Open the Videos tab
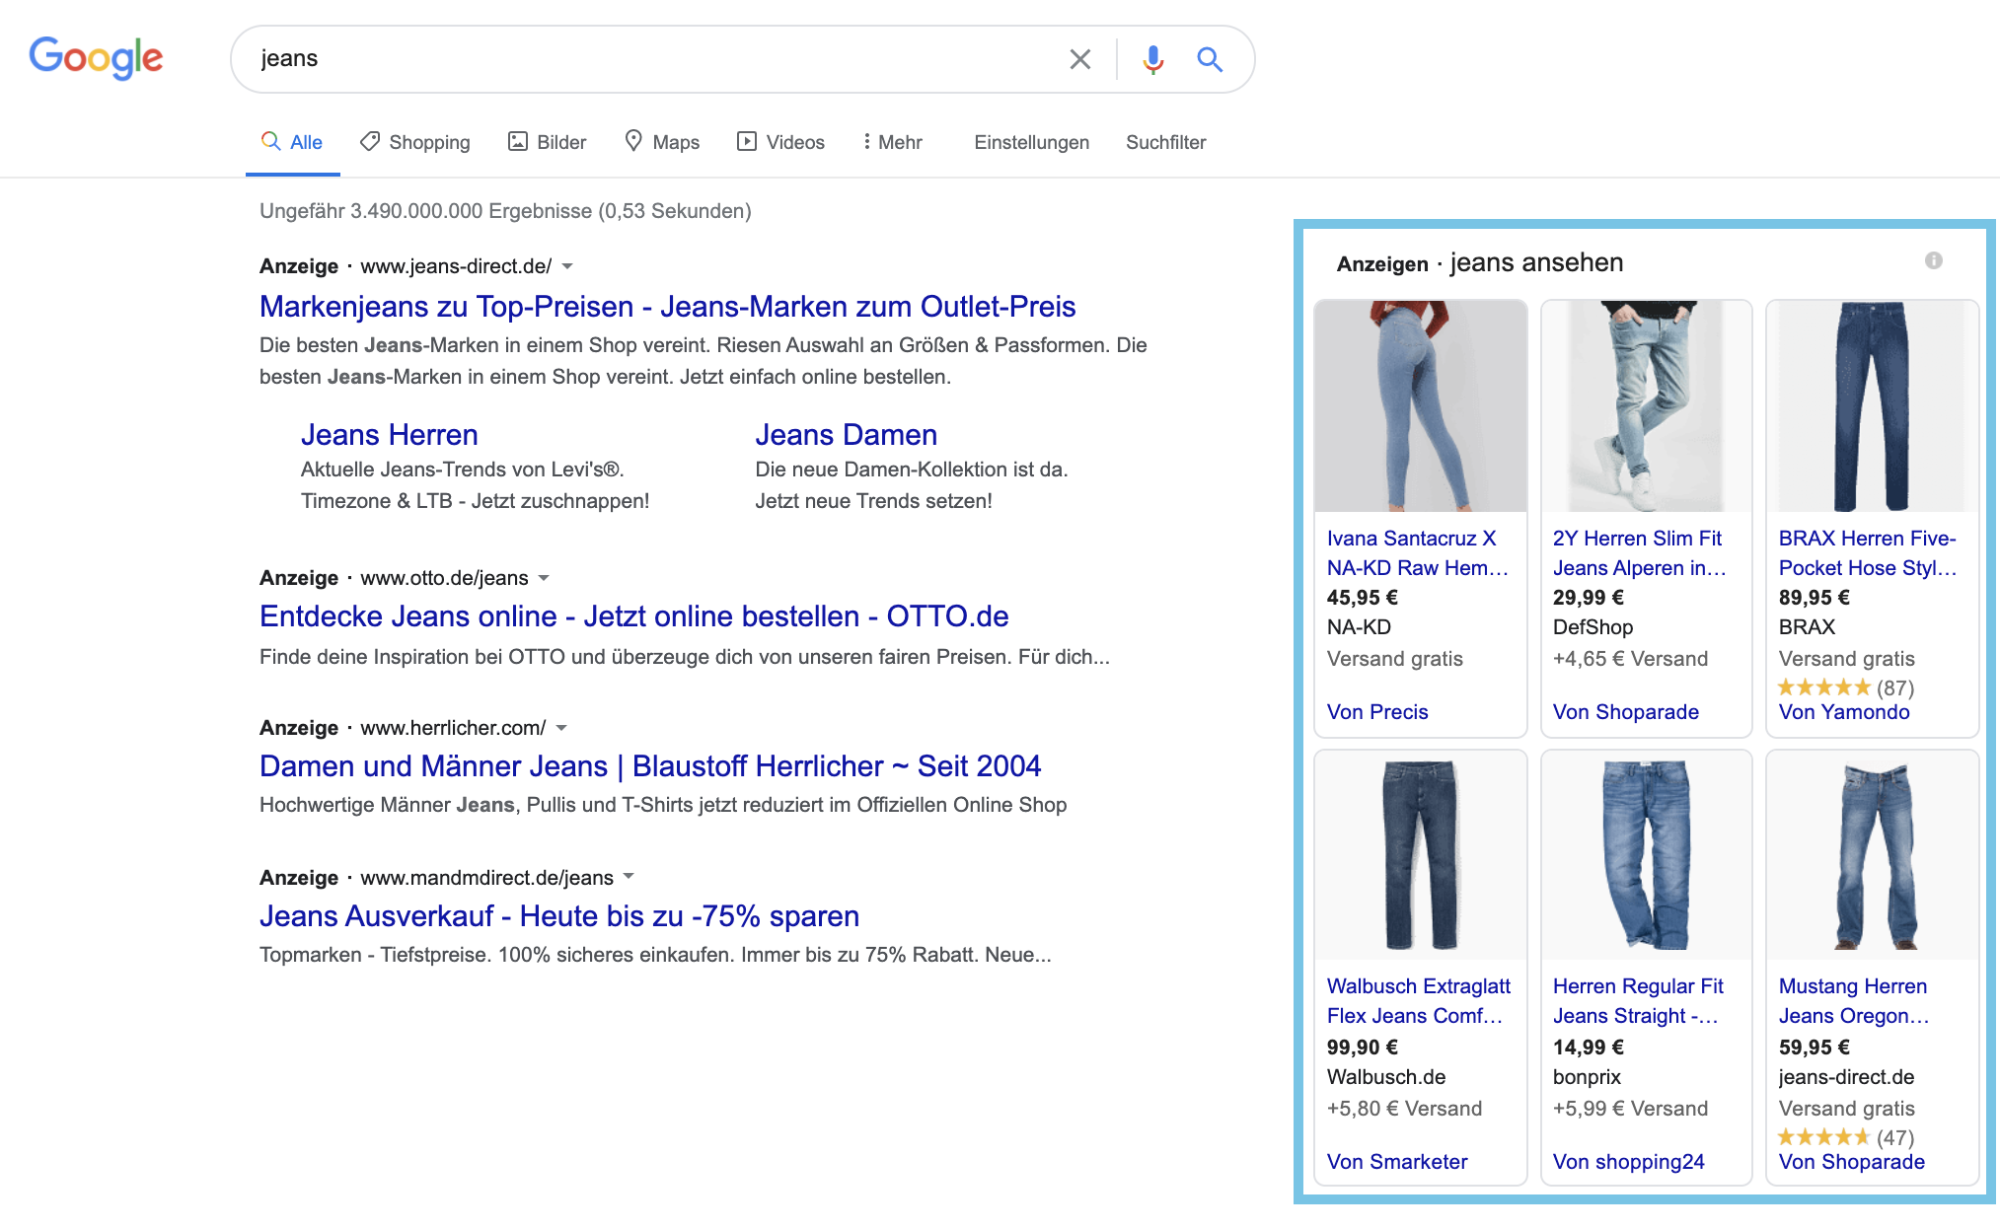 click(x=781, y=142)
